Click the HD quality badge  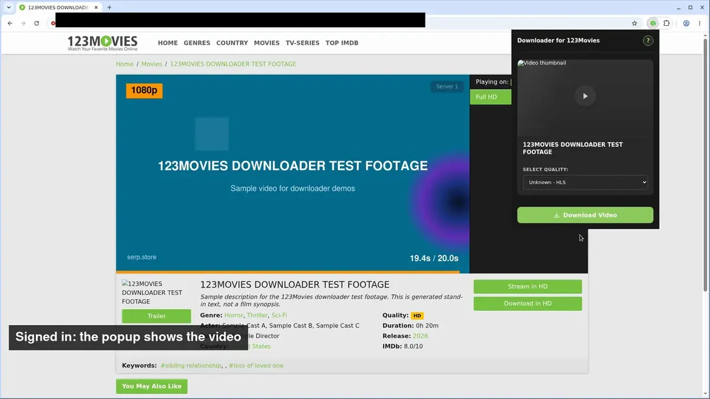(x=417, y=316)
